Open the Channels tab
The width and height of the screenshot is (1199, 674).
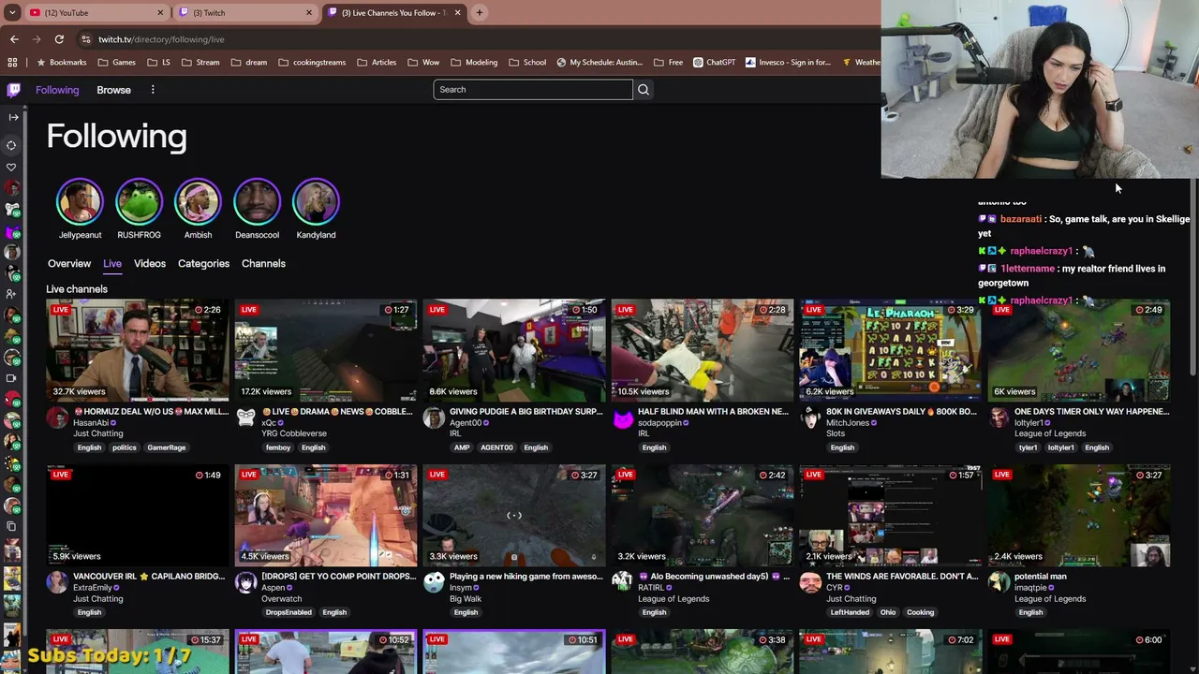coord(263,264)
